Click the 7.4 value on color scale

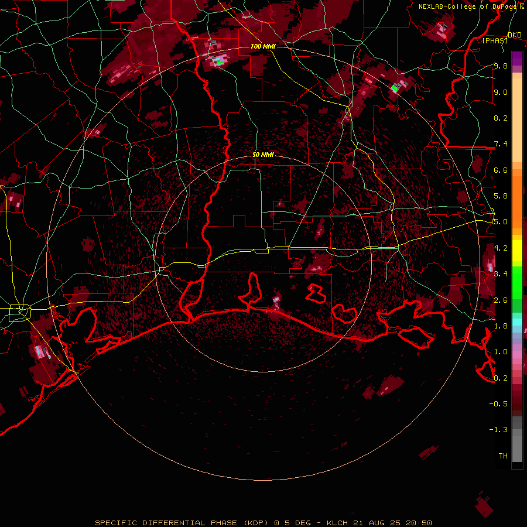(501, 144)
